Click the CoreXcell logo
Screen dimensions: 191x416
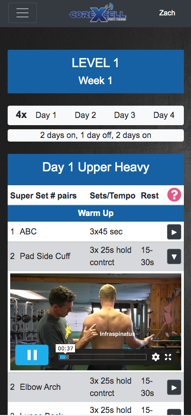coord(98,13)
